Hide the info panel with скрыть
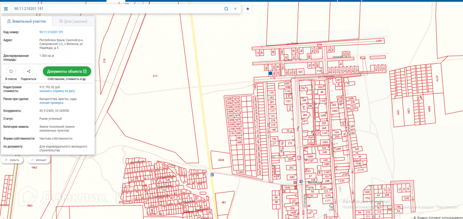The image size is (463, 219). (x=12, y=160)
